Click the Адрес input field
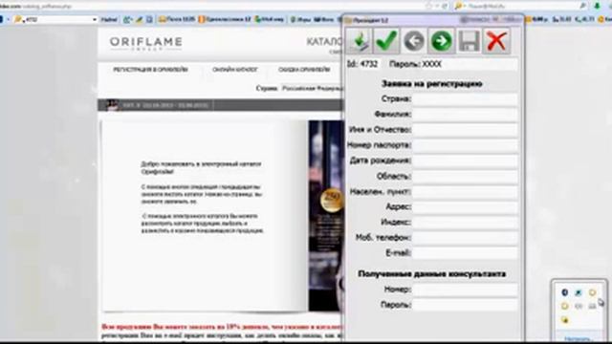 pos(465,207)
